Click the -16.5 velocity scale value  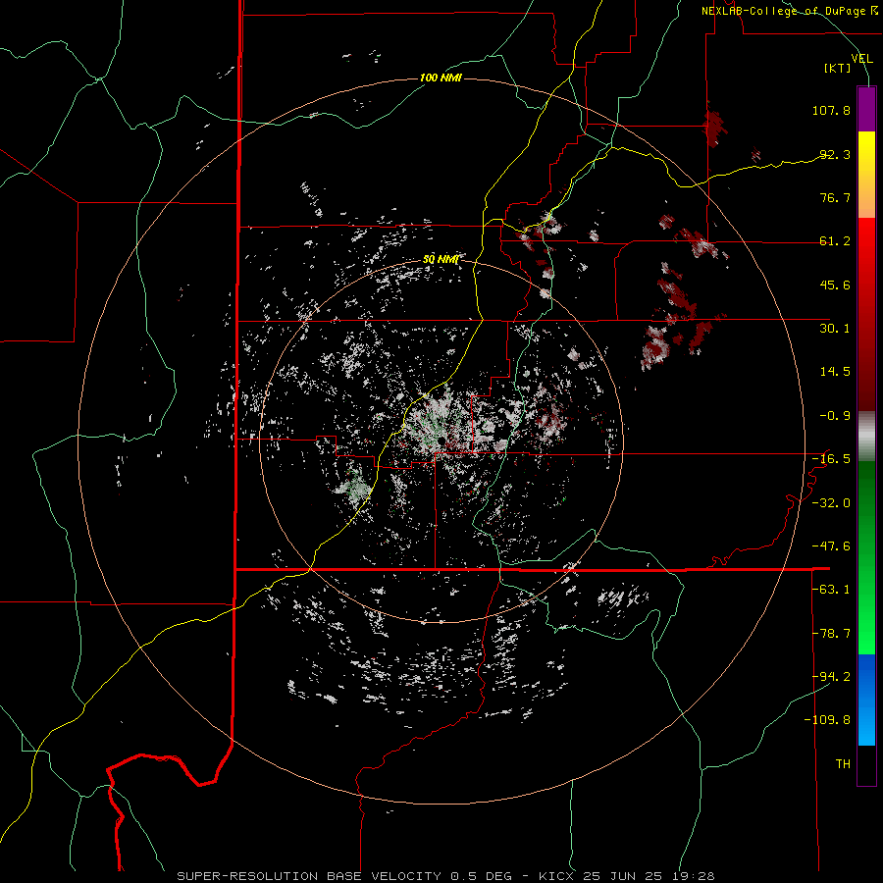click(831, 459)
